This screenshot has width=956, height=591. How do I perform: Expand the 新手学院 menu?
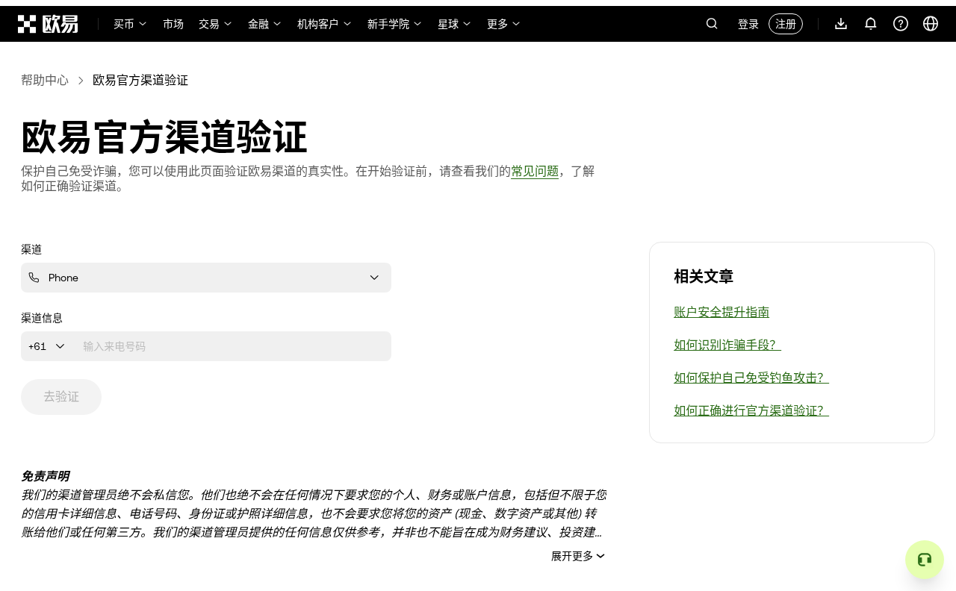click(x=394, y=24)
